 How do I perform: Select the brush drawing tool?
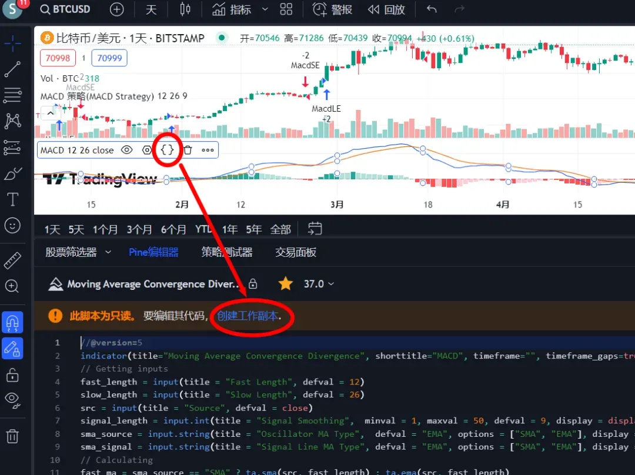click(12, 173)
